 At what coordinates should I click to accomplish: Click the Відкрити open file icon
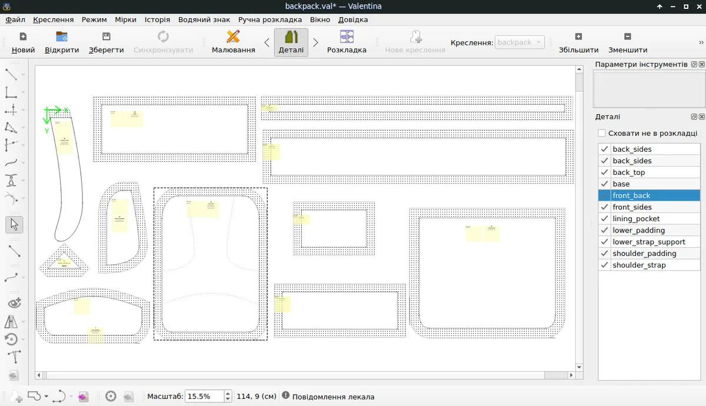click(62, 36)
